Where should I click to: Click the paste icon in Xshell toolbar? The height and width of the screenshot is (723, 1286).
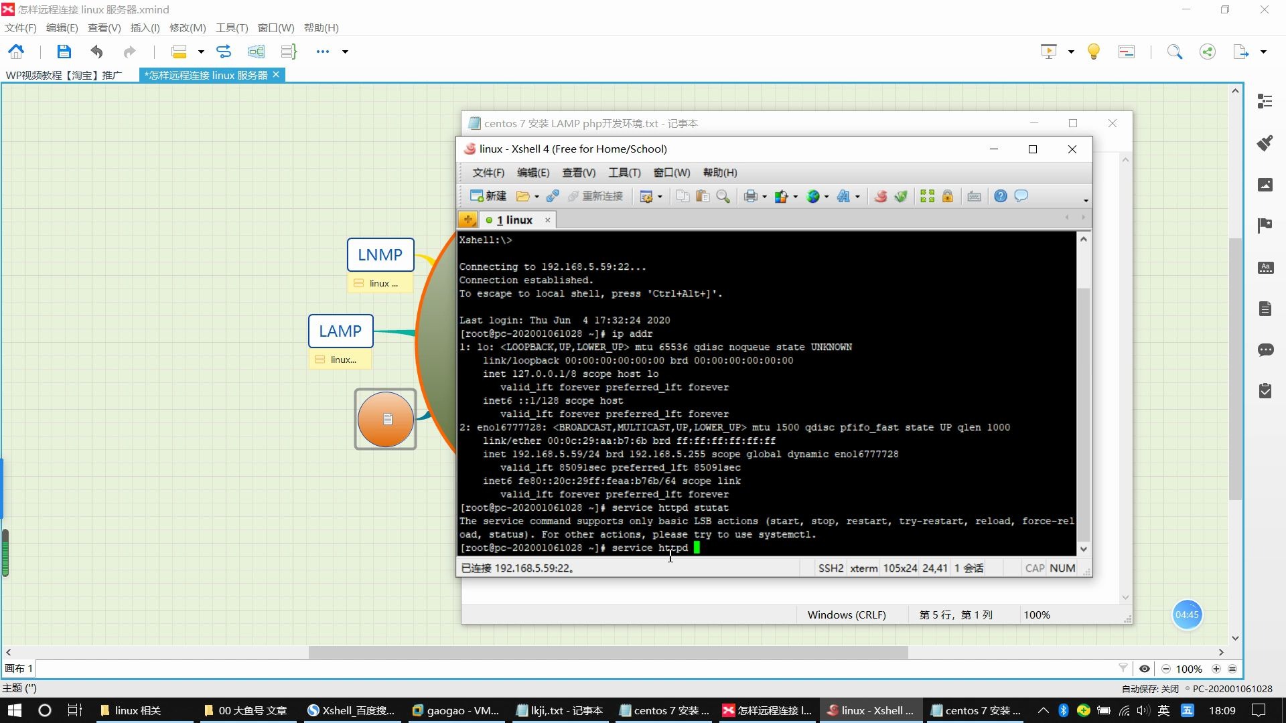click(703, 196)
